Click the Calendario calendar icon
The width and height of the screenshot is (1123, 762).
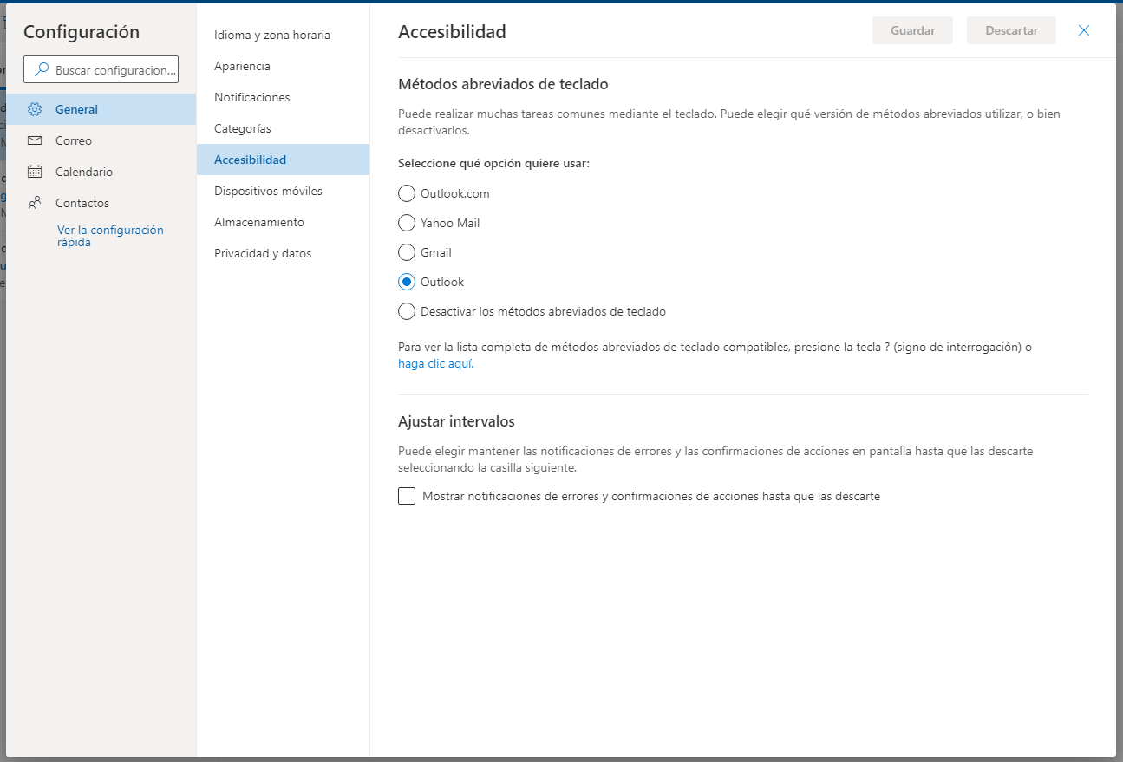(x=35, y=172)
